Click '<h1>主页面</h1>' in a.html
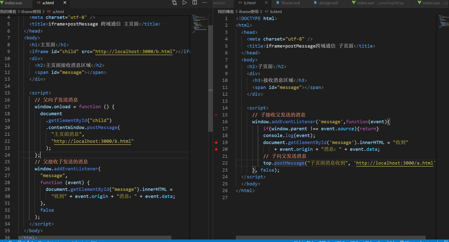 click(49, 45)
